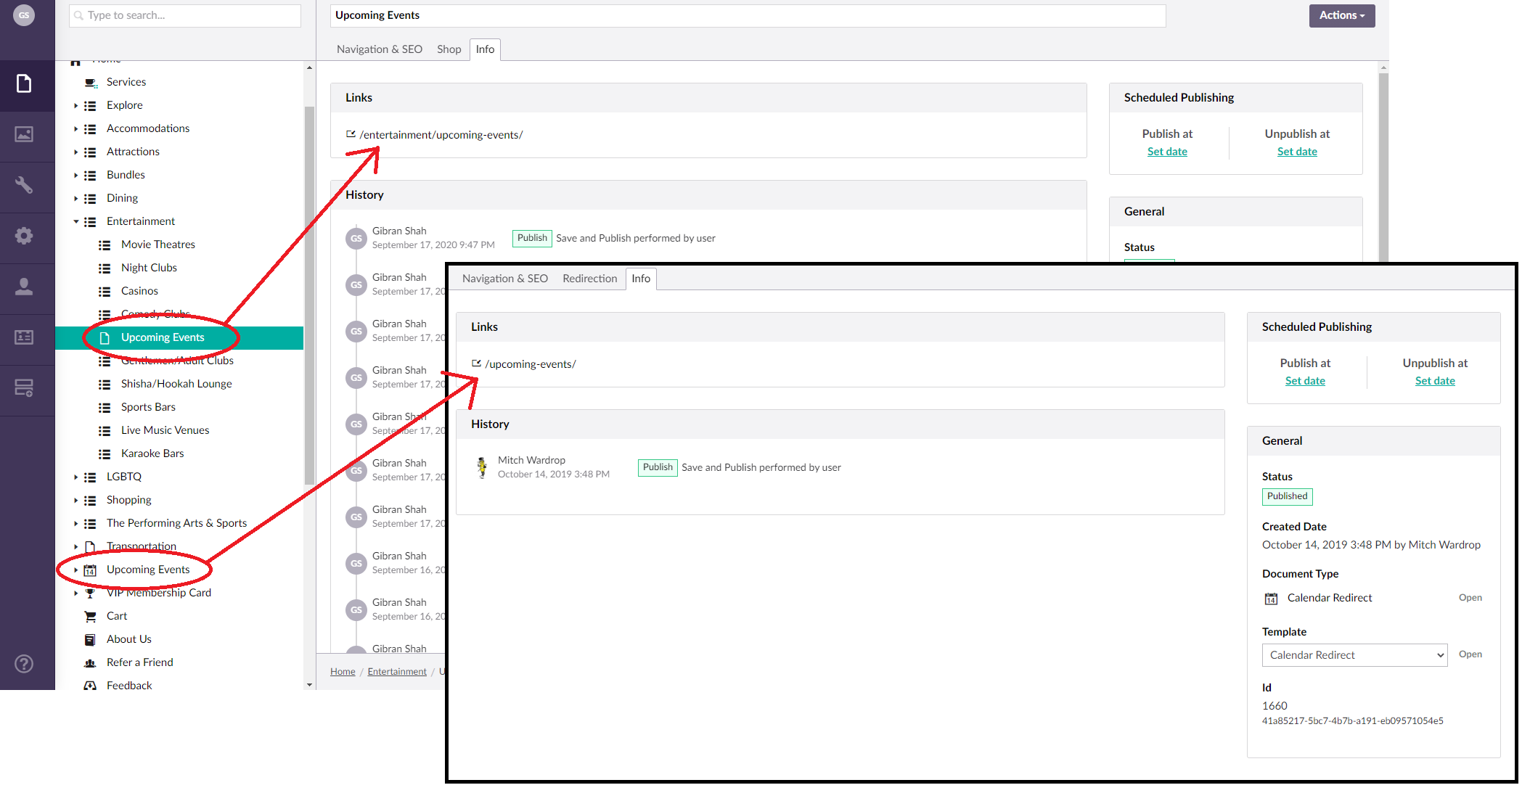
Task: Click the Transportation page icon
Action: [x=90, y=547]
